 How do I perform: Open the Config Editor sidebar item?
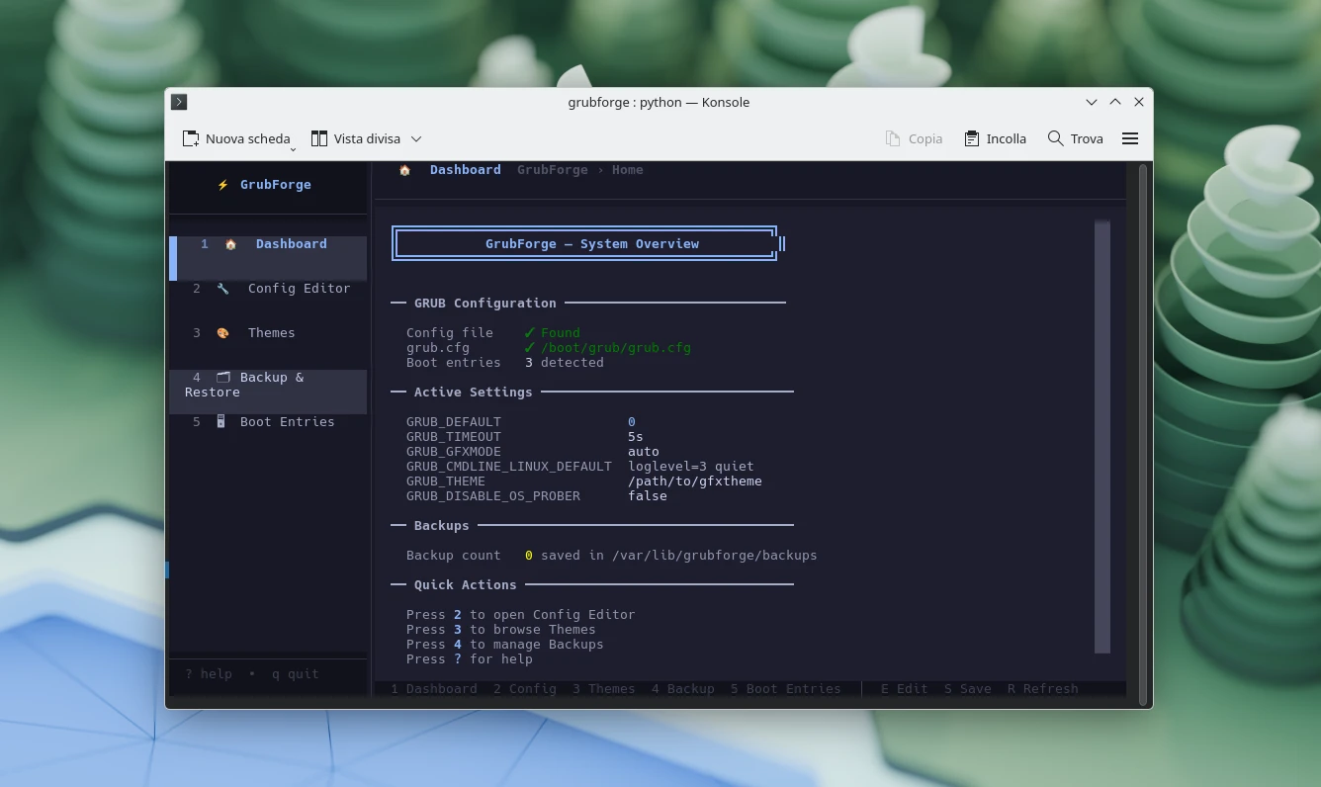click(299, 289)
